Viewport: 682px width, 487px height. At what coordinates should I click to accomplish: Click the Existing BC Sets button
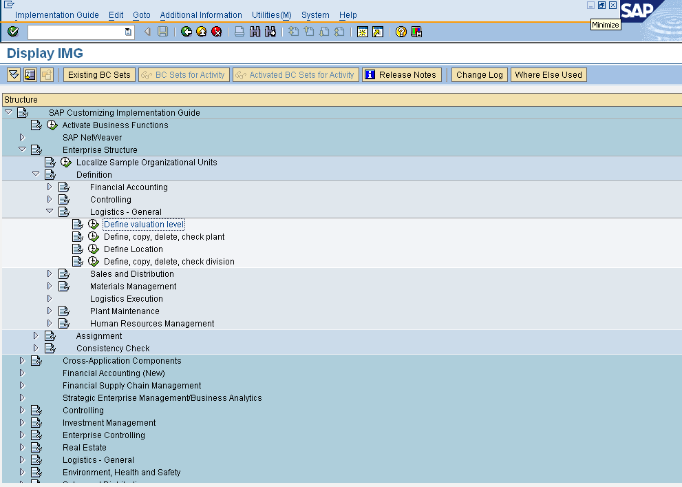click(99, 75)
